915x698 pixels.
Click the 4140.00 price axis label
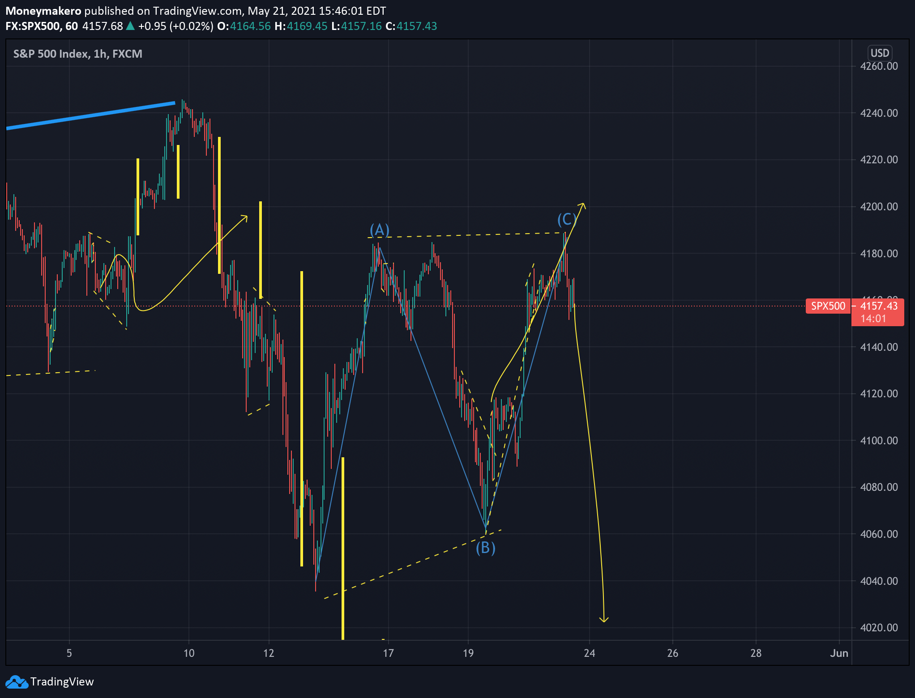click(879, 347)
